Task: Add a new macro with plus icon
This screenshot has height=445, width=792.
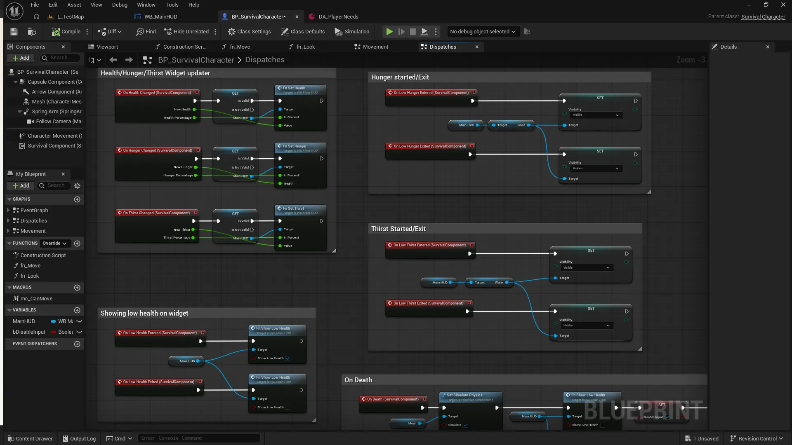Action: click(77, 288)
